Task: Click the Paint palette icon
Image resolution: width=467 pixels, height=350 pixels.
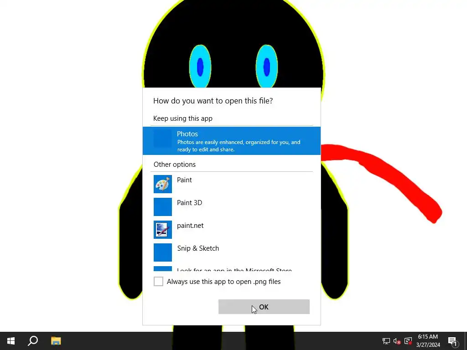Action: (163, 184)
